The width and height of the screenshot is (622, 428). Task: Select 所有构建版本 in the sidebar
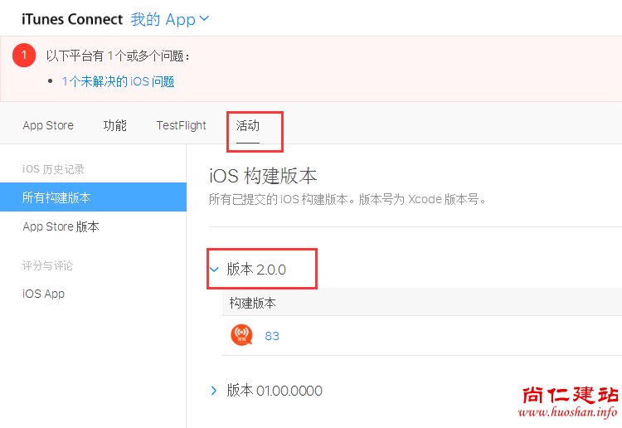(x=56, y=197)
